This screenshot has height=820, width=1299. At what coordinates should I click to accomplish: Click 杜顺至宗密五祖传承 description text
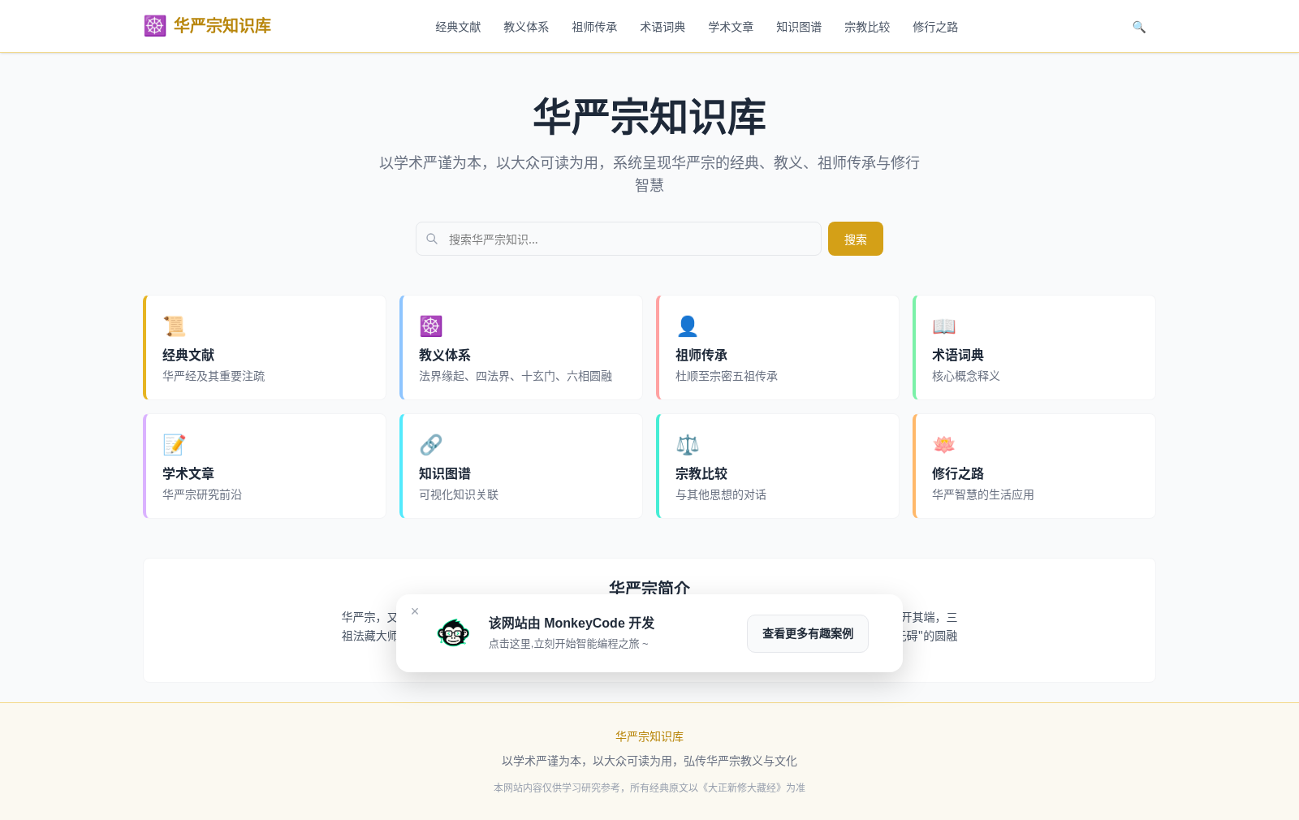pos(727,376)
